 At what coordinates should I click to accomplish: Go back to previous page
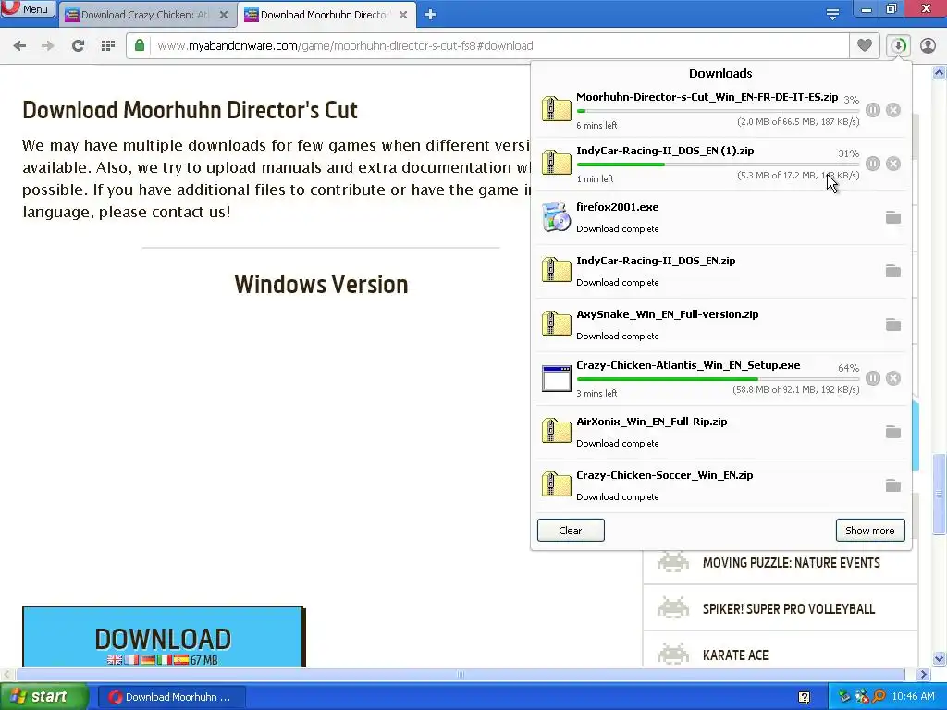click(x=19, y=46)
